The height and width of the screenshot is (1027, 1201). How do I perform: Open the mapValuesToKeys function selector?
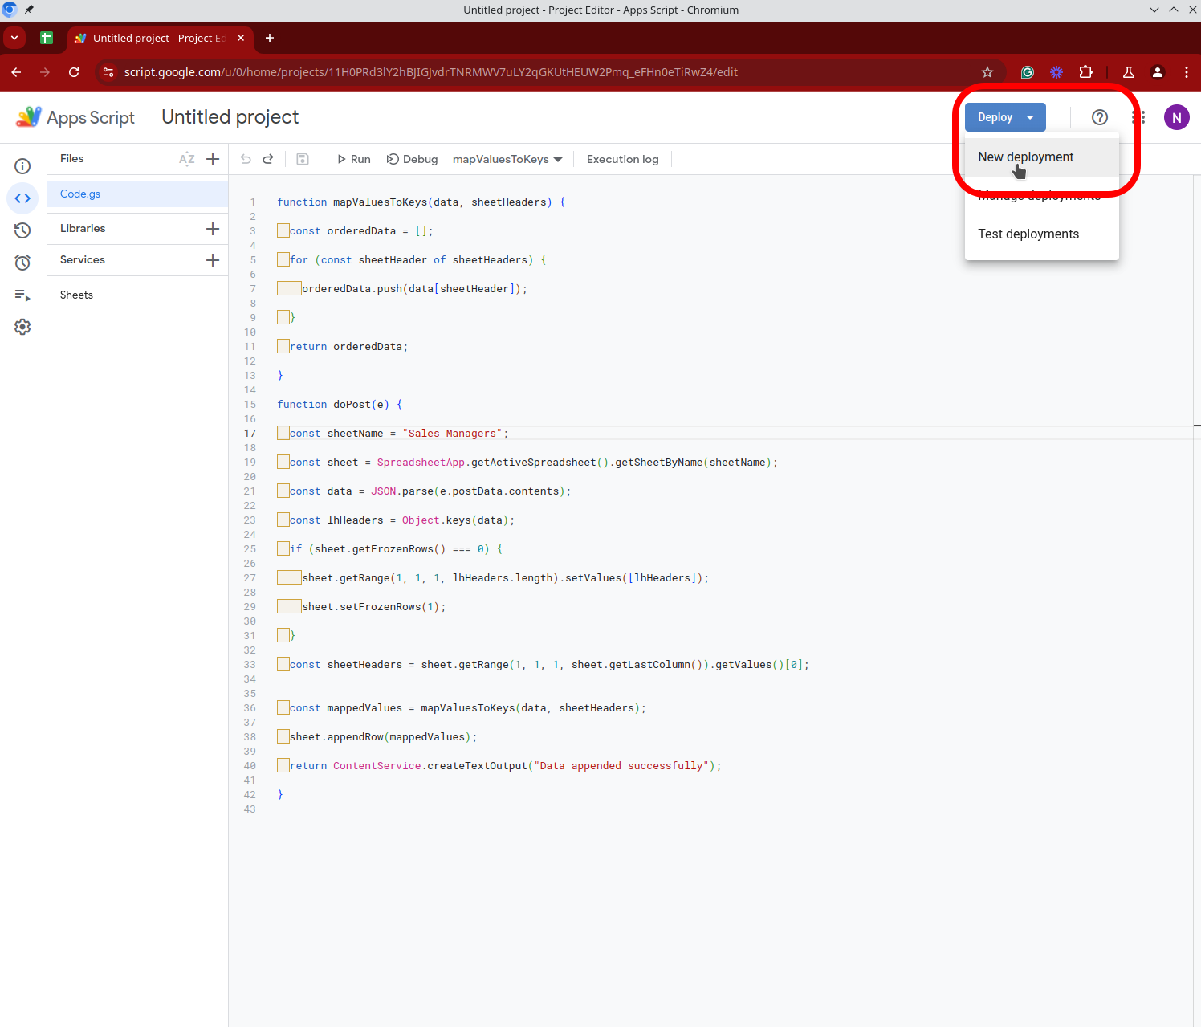[x=507, y=159]
